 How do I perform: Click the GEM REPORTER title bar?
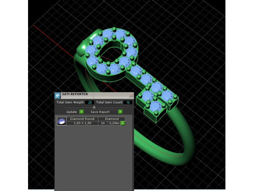[94, 95]
